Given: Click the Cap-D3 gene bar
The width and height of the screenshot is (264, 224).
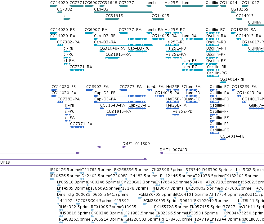Looking at the screenshot, I should click(x=123, y=12).
